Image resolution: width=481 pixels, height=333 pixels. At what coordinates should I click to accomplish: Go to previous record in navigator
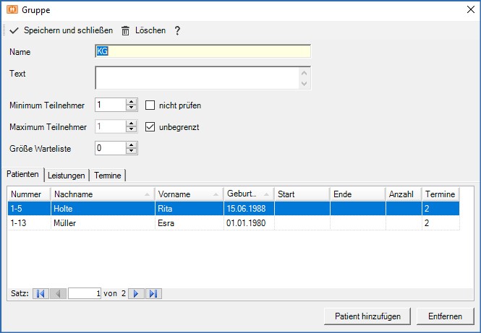(x=59, y=293)
